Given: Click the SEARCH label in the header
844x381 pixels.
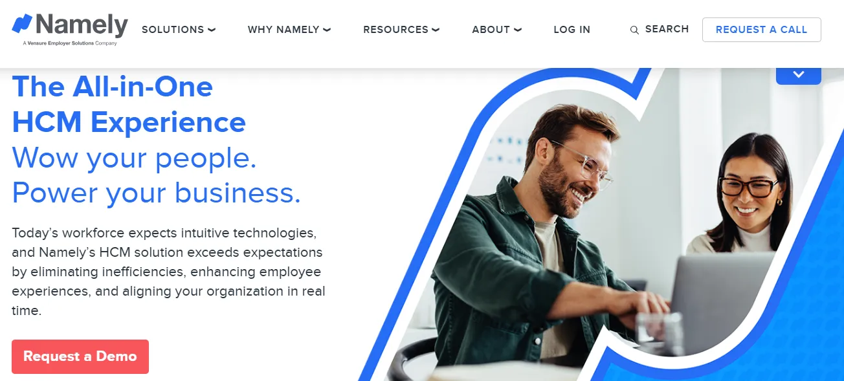Looking at the screenshot, I should (x=667, y=29).
